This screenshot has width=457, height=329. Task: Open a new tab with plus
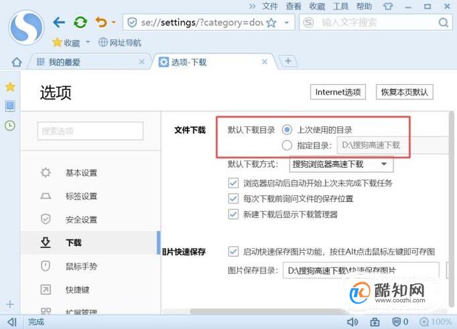(288, 61)
